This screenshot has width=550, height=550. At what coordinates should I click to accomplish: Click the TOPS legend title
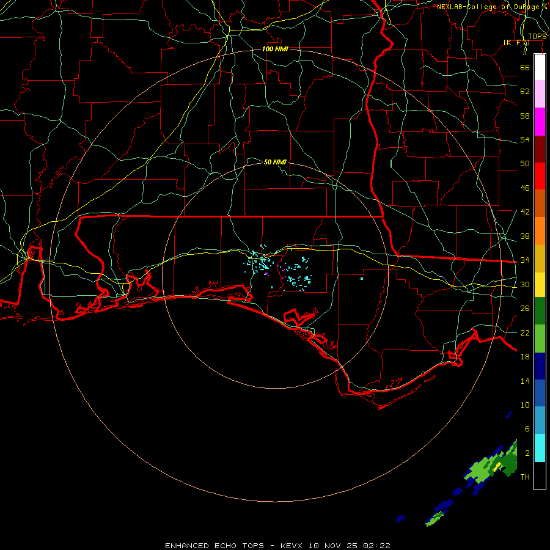tap(537, 37)
